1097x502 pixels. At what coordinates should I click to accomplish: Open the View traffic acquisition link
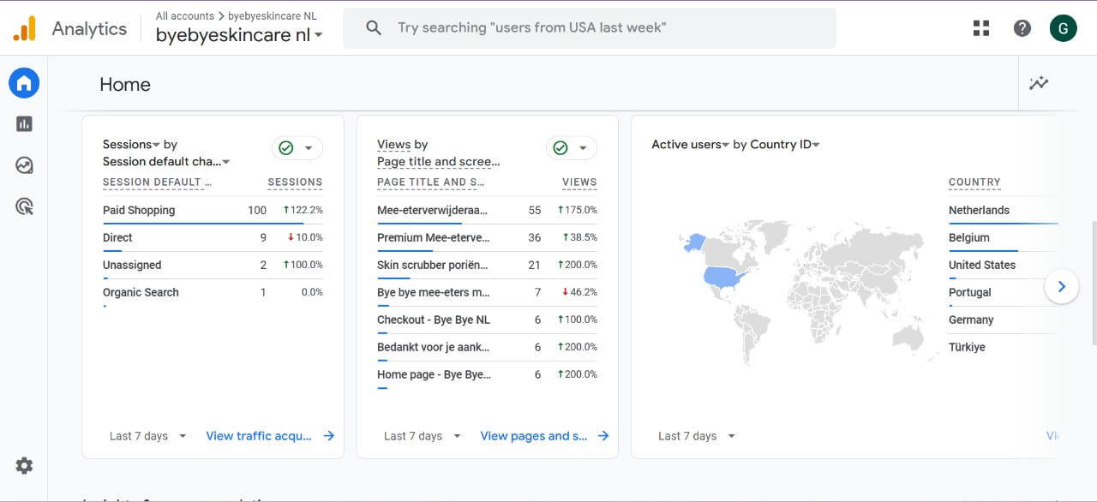point(259,436)
